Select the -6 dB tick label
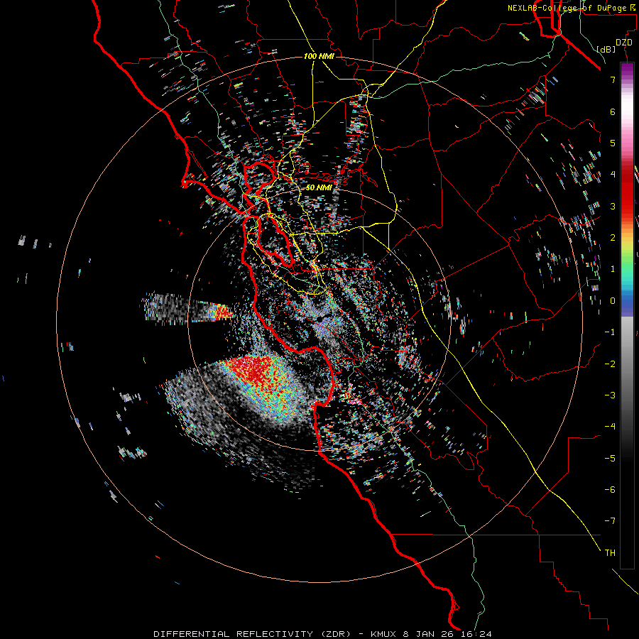The height and width of the screenshot is (639, 639). (610, 489)
